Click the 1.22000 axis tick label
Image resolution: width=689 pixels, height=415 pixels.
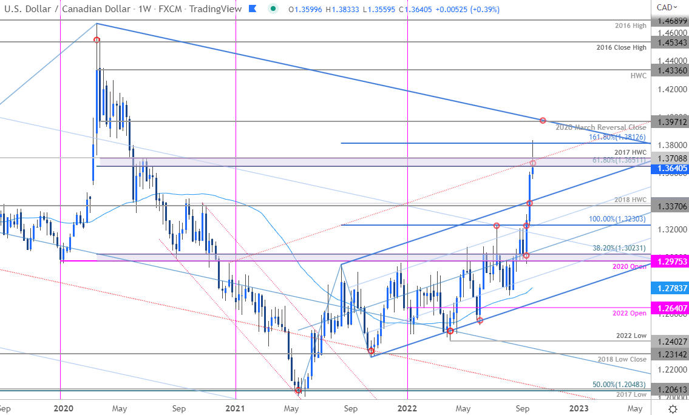pos(671,369)
